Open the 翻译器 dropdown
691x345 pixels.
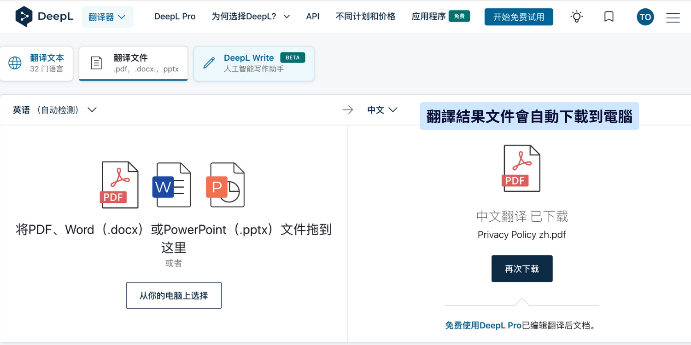(107, 17)
